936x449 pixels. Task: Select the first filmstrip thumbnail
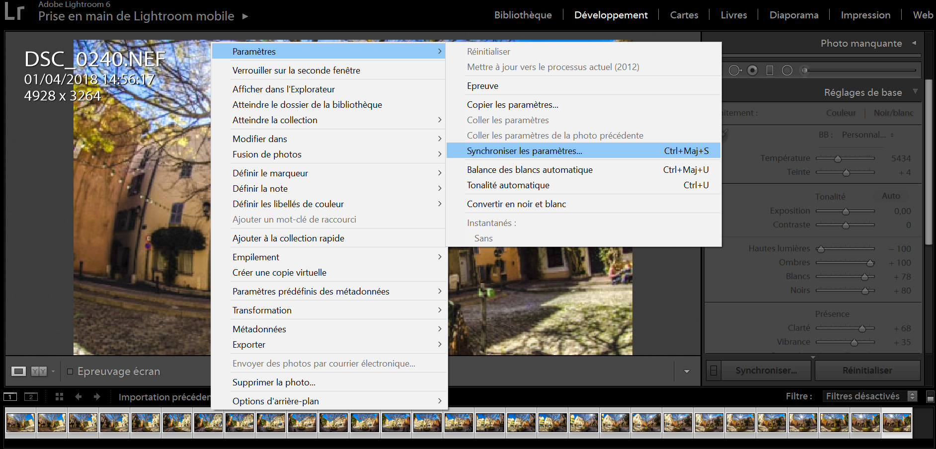tap(20, 423)
